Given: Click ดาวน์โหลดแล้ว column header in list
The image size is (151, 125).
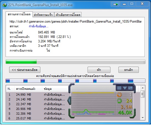Looking at the screenshot, I should (28, 89).
